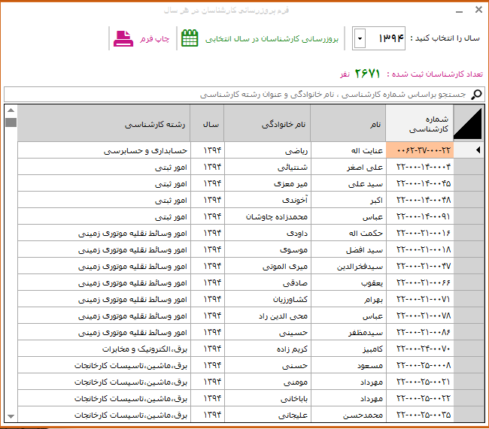Select surname cell شنتیائی
Screen dimensions: 489x429
coord(268,167)
